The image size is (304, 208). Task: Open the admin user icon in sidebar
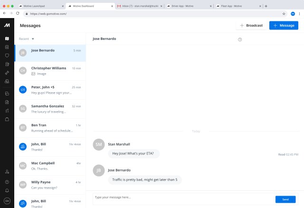(7, 171)
